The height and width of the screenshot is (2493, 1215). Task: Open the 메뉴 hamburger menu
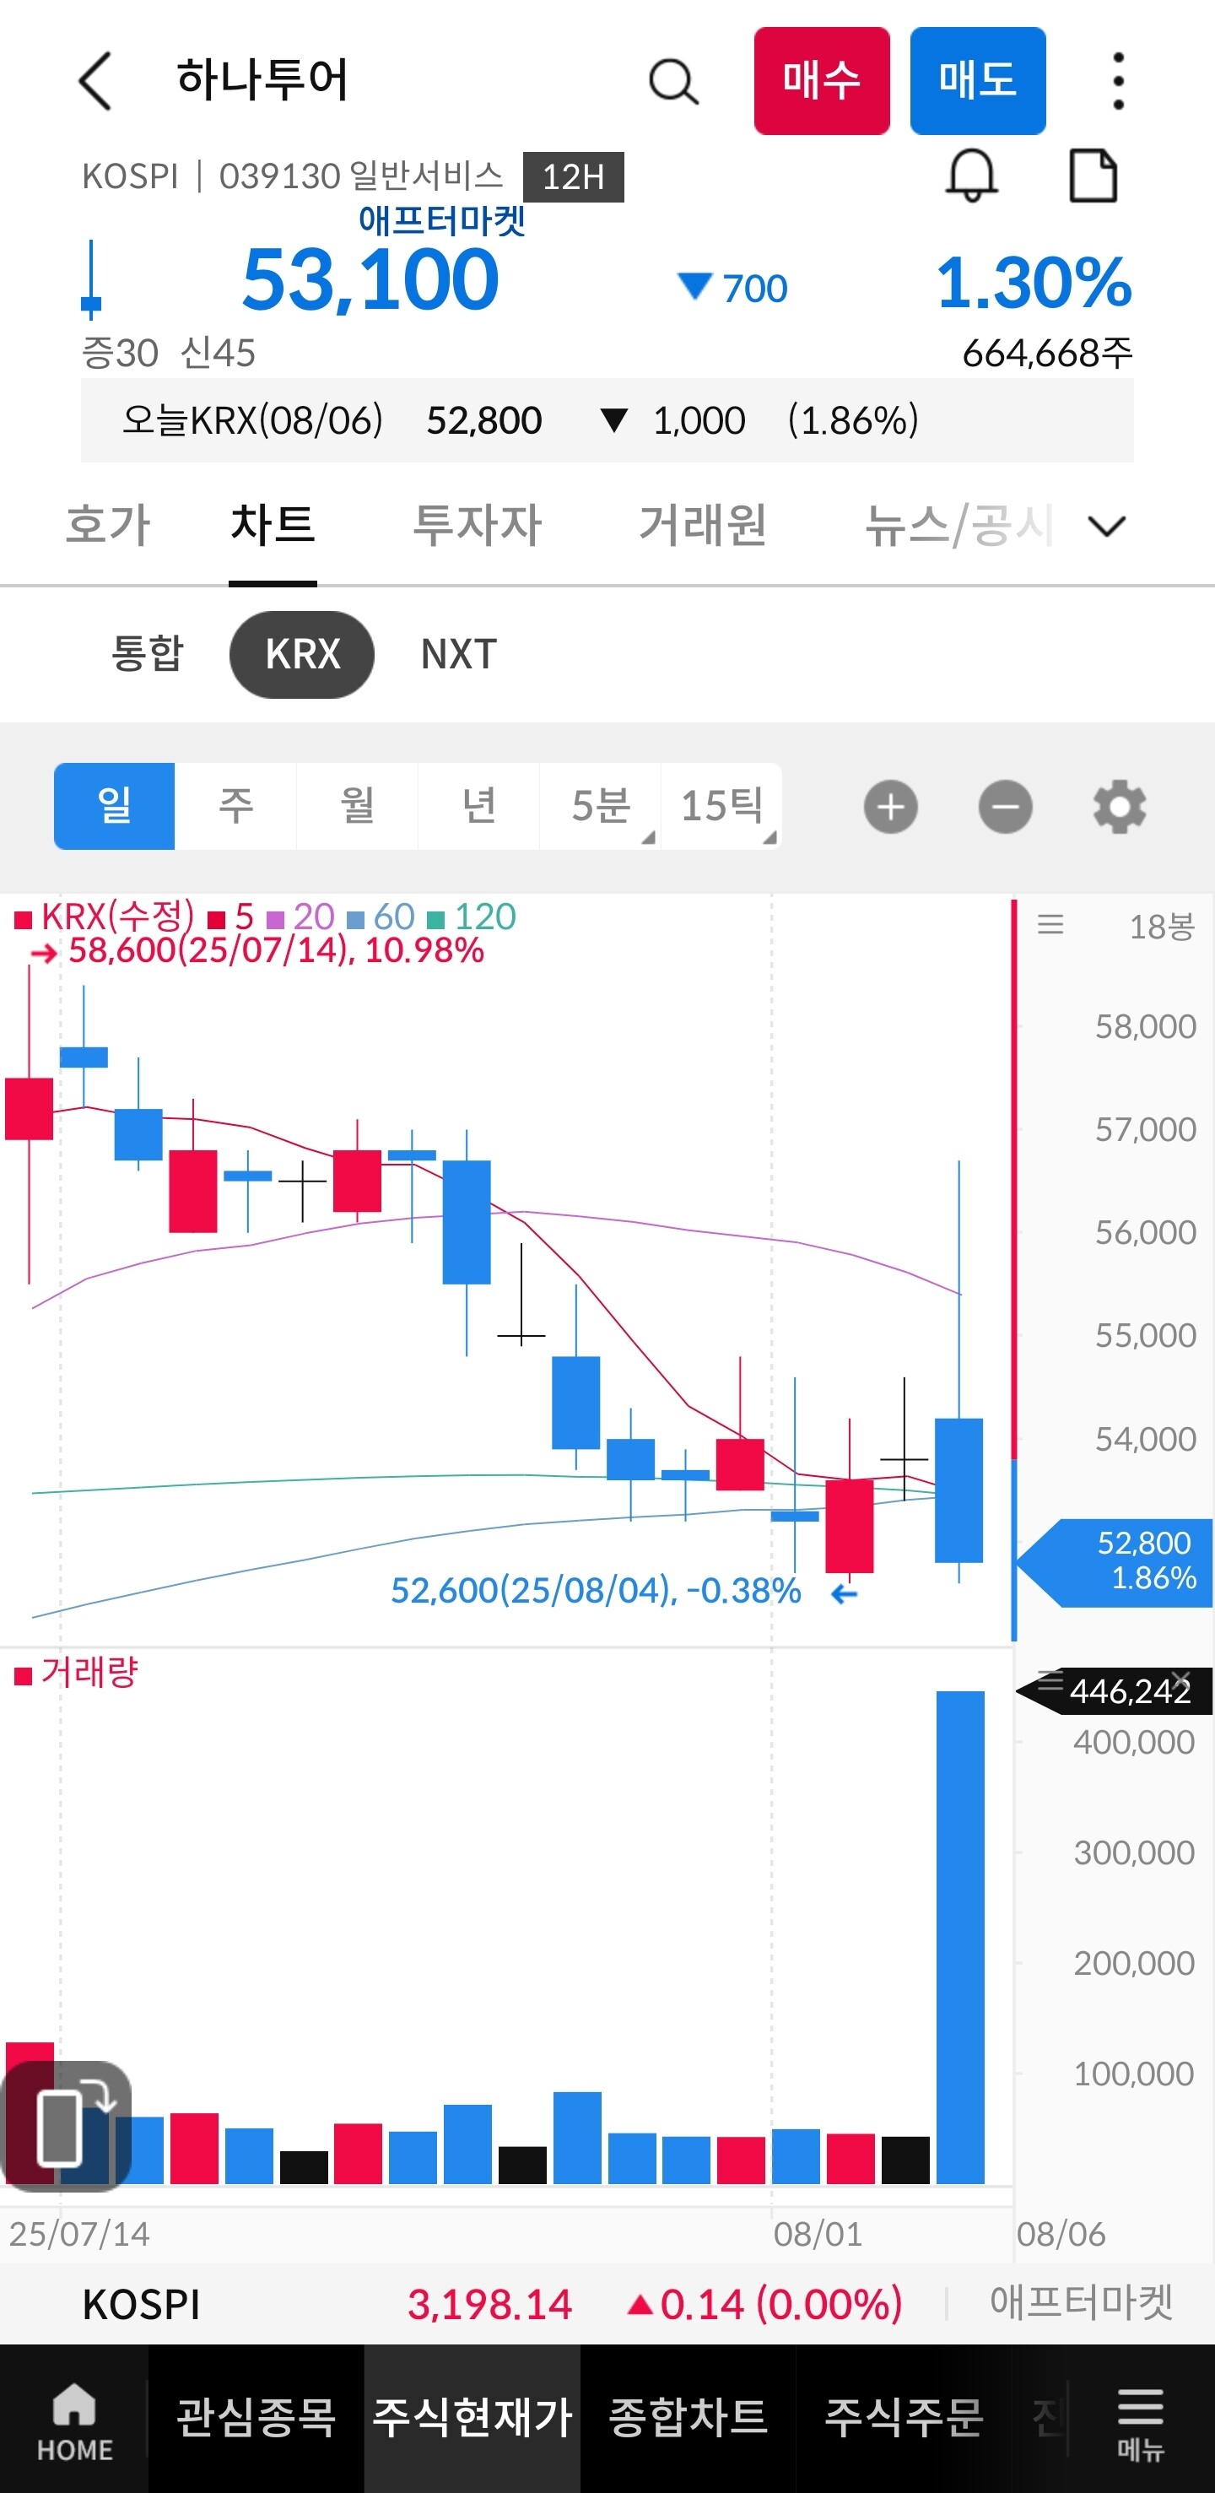[x=1141, y=2422]
